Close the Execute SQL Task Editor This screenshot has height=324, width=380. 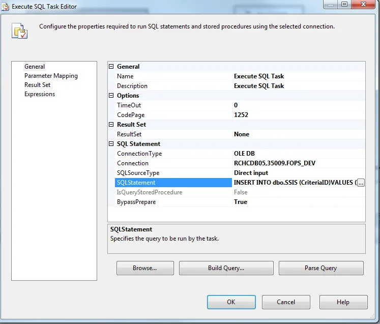pos(363,5)
